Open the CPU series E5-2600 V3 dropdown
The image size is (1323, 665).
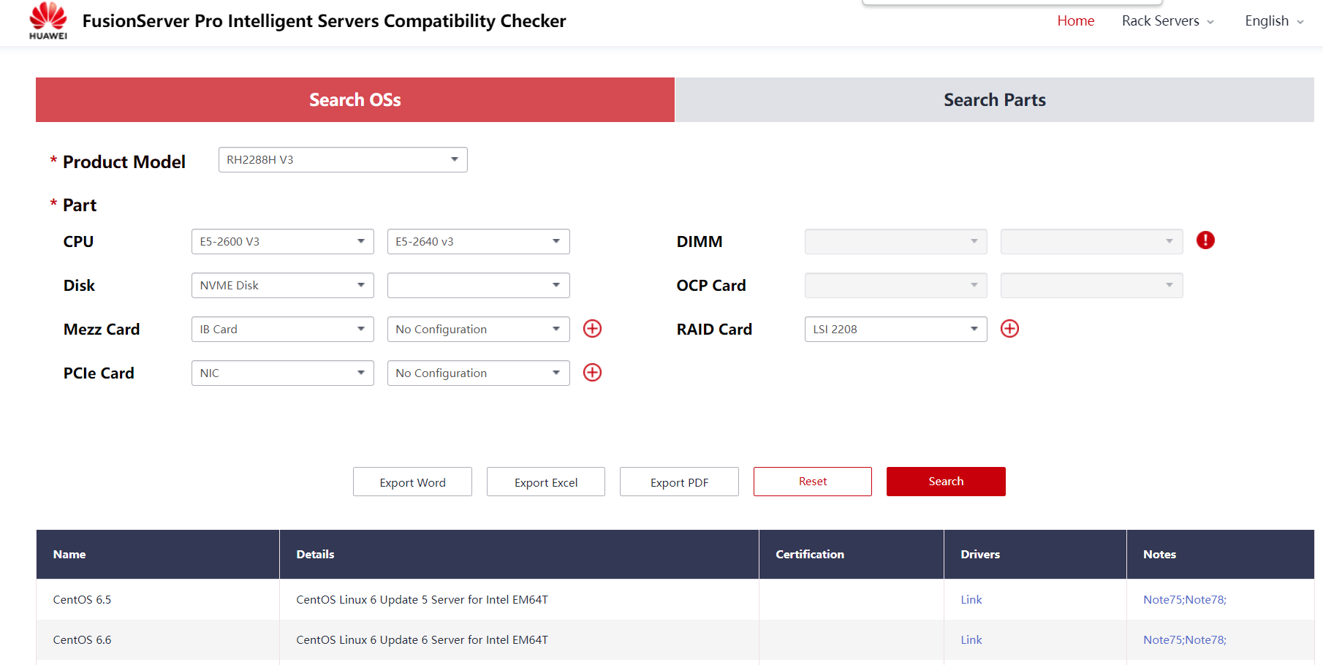(x=283, y=242)
